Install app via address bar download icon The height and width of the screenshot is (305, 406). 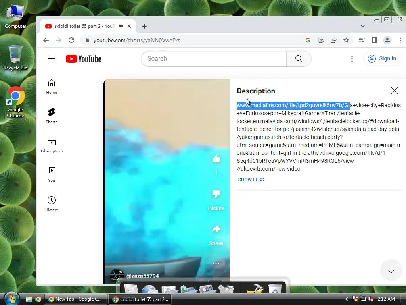coord(320,40)
